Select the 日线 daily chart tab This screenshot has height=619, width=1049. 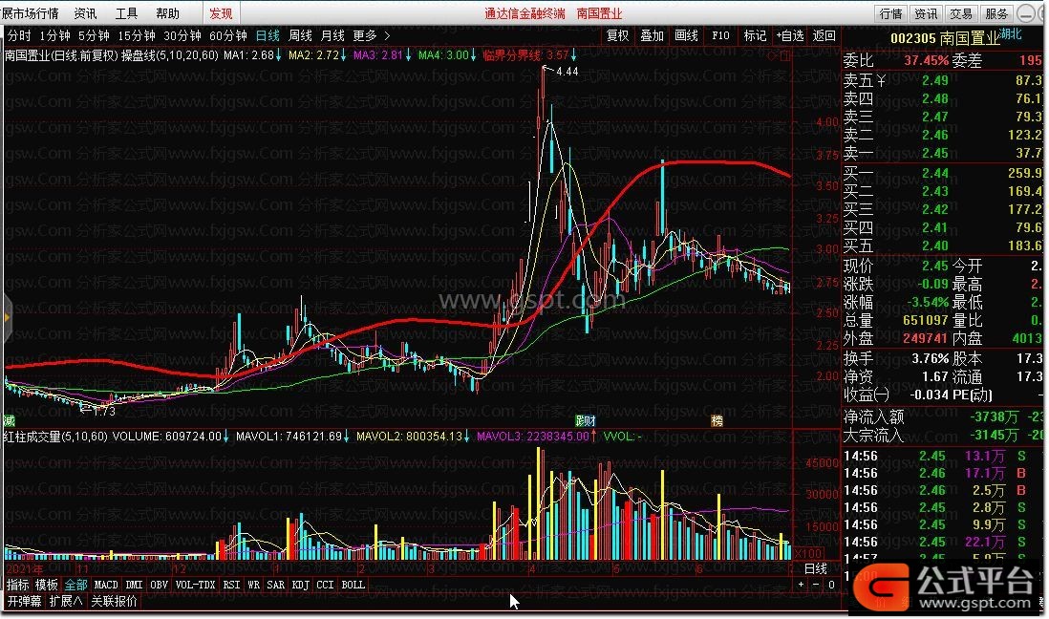(x=268, y=35)
